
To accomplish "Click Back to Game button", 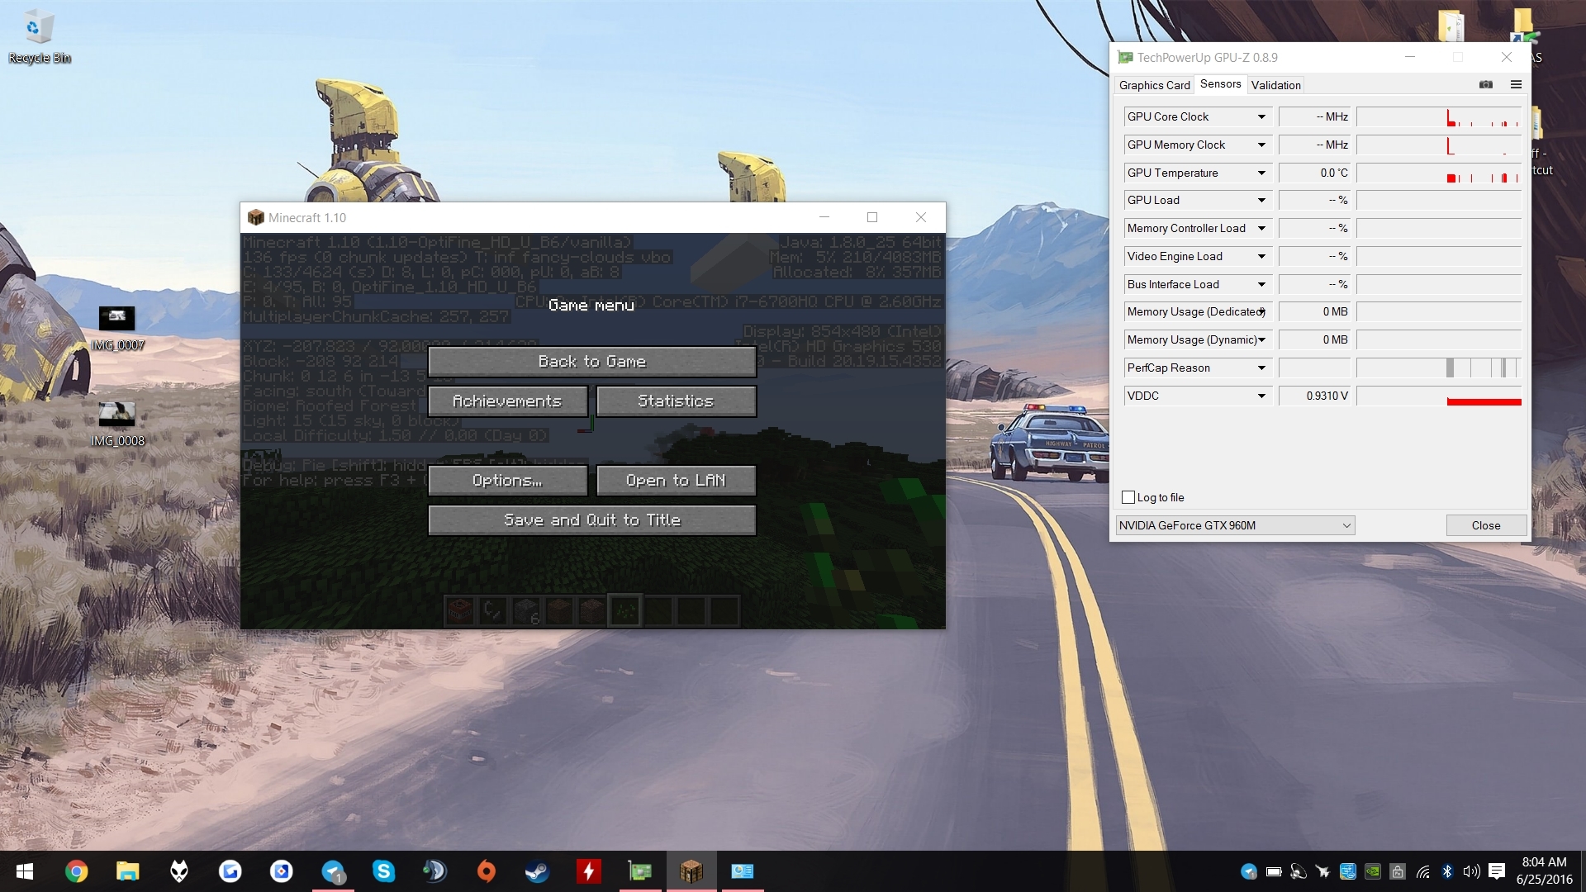I will 591,362.
